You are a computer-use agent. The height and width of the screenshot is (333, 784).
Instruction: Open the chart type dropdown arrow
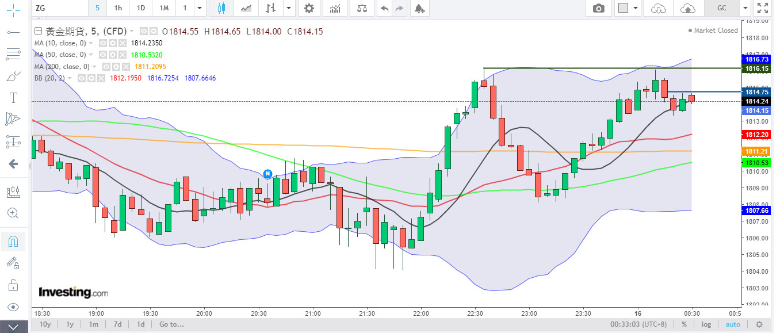tap(288, 8)
